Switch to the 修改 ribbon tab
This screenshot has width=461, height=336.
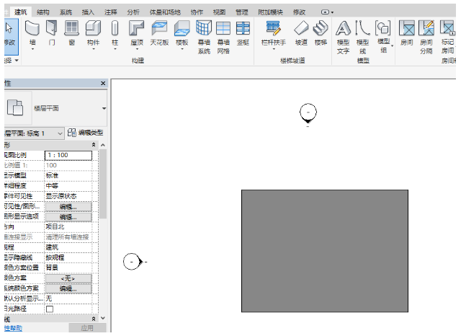300,12
